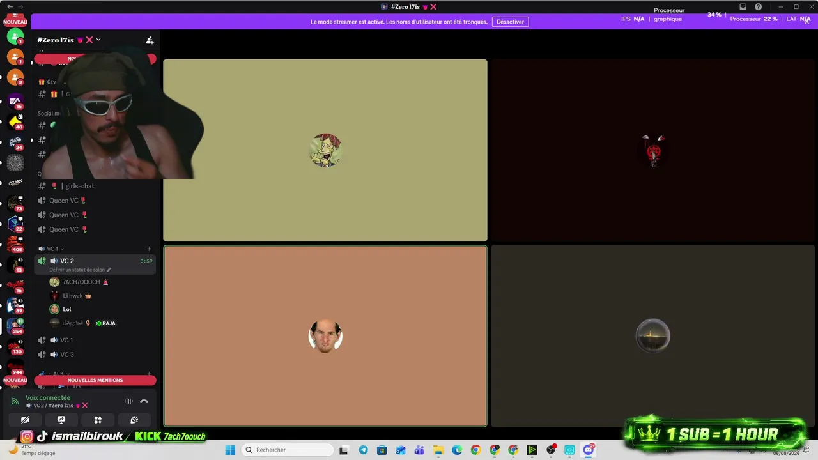This screenshot has width=818, height=460.
Task: Add a channel with the VC 1 category plus icon
Action: tap(149, 249)
